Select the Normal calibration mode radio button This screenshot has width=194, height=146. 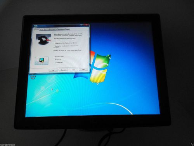(56, 59)
